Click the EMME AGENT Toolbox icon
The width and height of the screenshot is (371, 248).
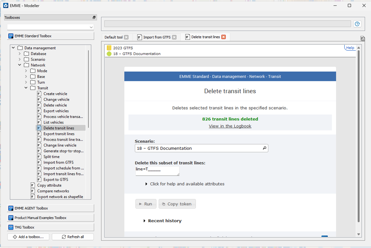point(11,208)
